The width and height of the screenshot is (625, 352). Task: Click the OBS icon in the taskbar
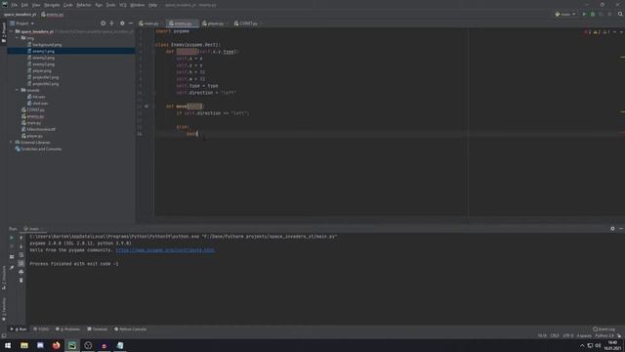click(x=88, y=345)
